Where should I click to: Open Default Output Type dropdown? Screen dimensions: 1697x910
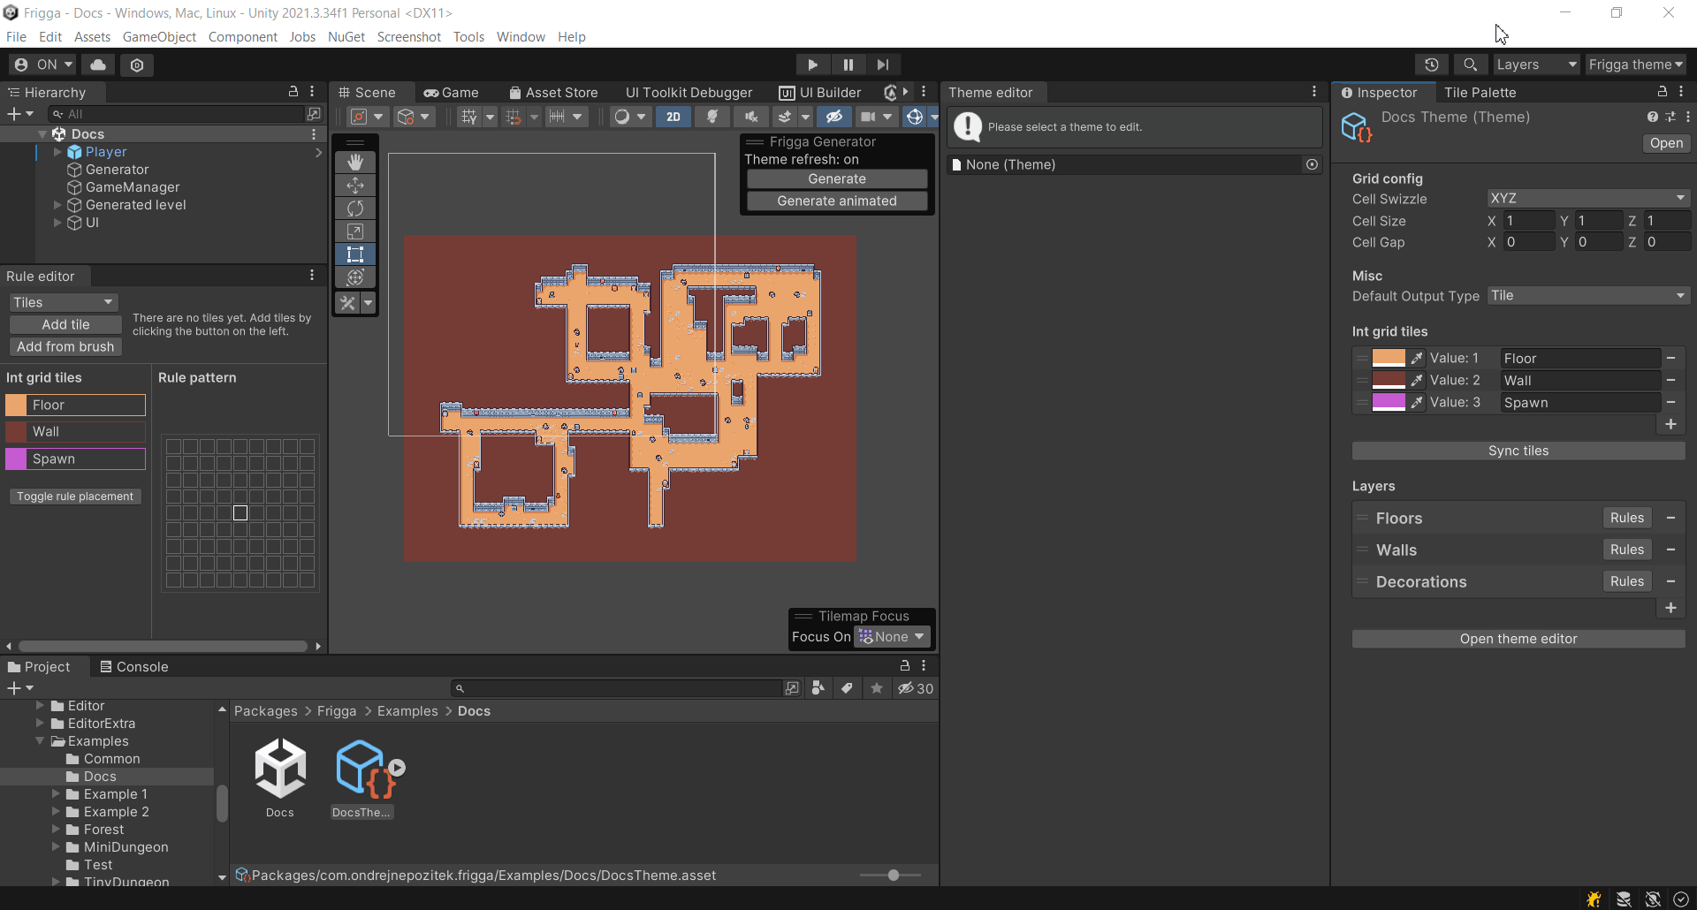[1587, 296]
